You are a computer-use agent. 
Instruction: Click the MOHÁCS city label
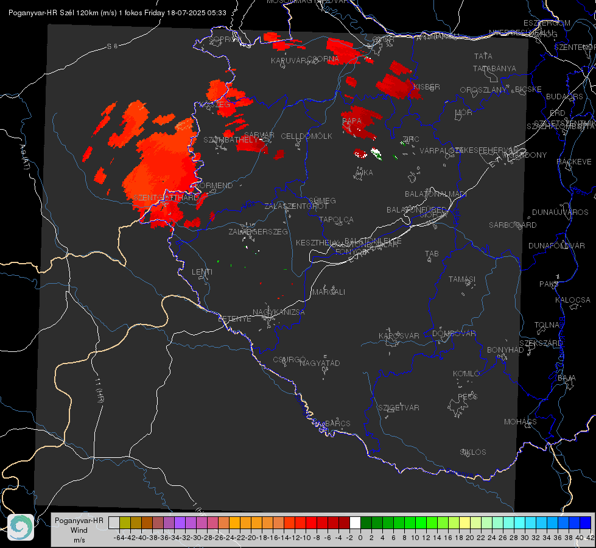click(x=520, y=422)
